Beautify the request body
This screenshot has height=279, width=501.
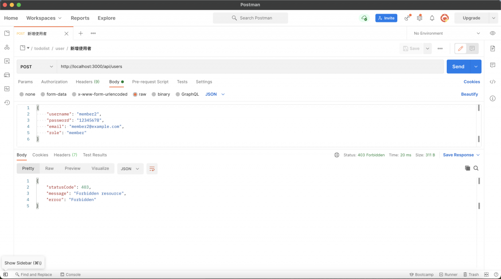click(x=469, y=94)
